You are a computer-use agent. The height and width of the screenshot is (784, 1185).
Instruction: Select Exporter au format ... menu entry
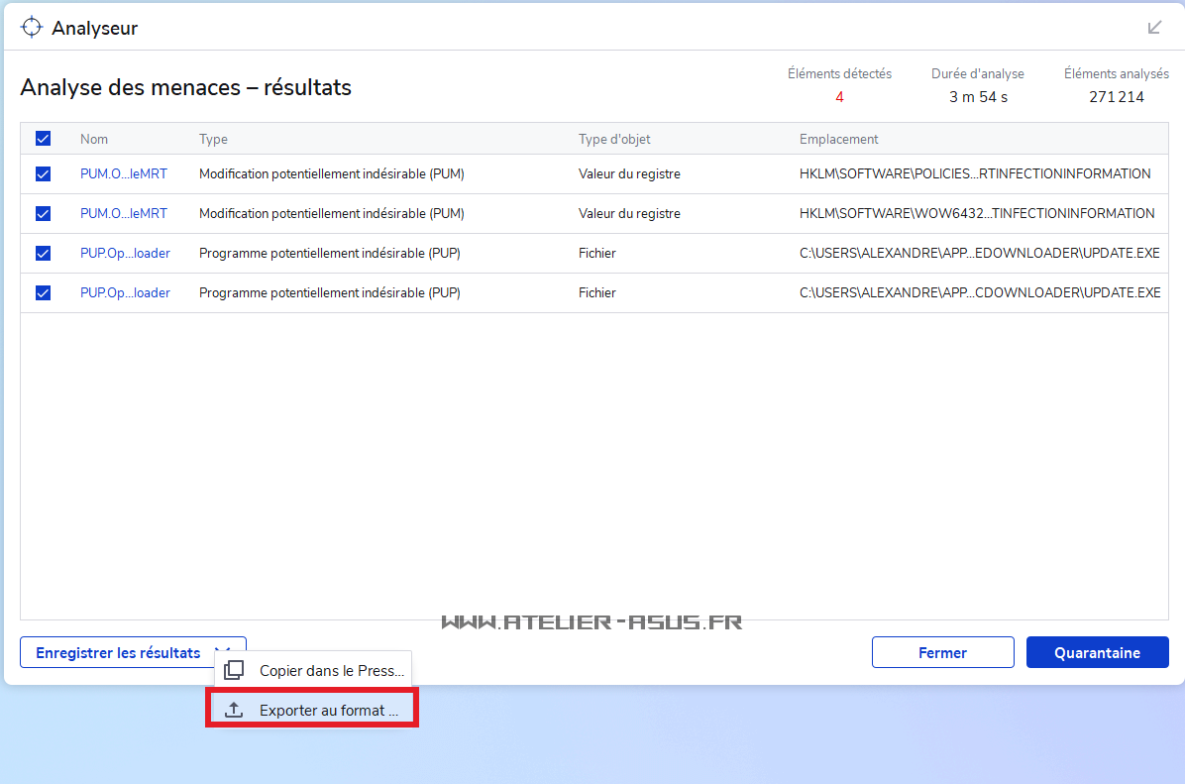coord(328,710)
